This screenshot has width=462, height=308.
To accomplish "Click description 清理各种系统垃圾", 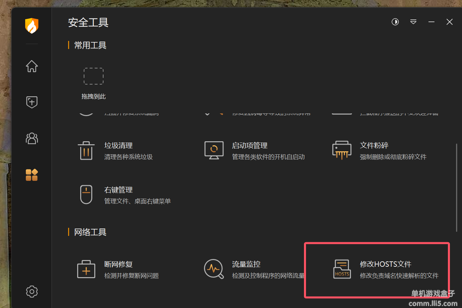I will pyautogui.click(x=129, y=157).
